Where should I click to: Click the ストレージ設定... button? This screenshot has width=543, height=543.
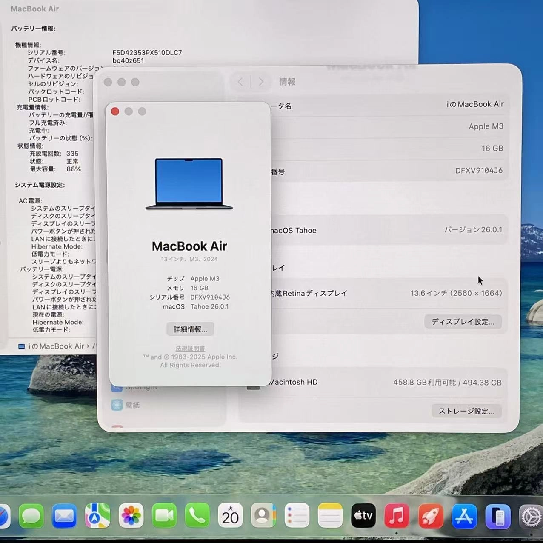466,411
